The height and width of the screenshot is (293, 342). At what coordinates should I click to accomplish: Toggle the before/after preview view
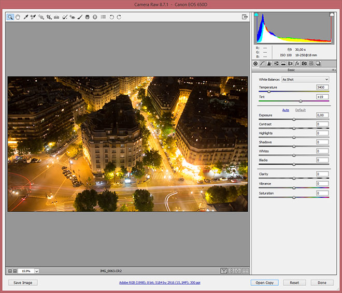(224, 271)
